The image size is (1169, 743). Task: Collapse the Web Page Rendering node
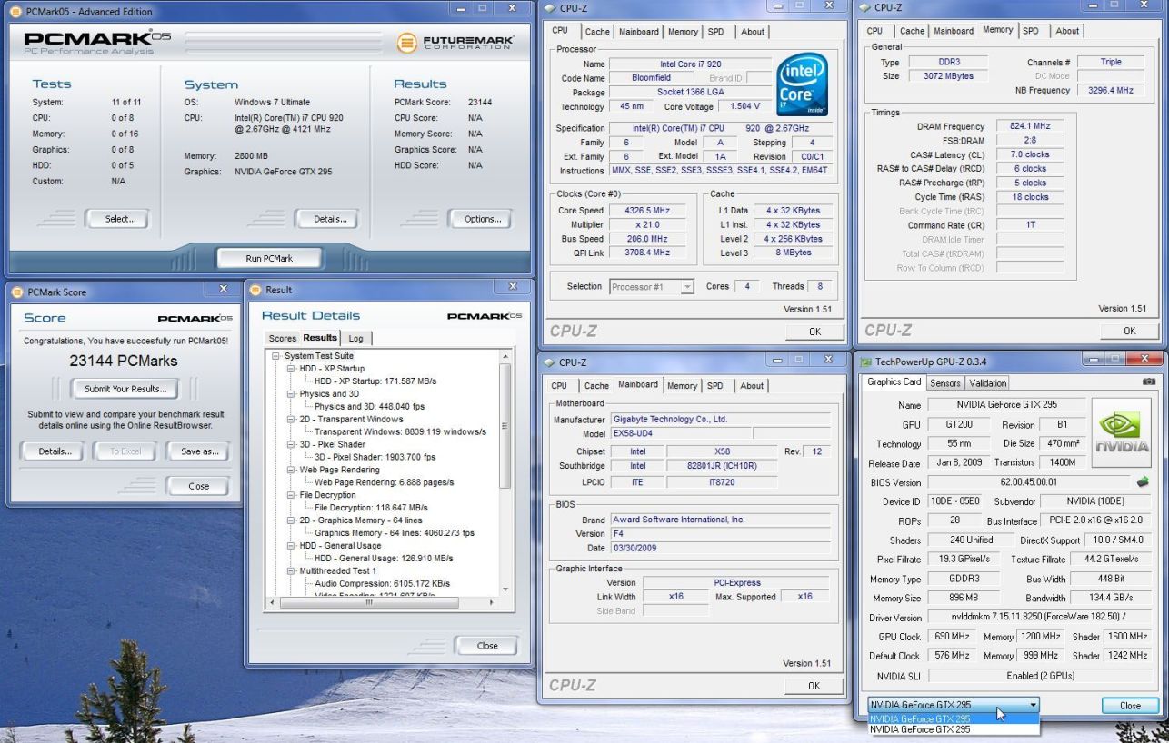click(291, 470)
